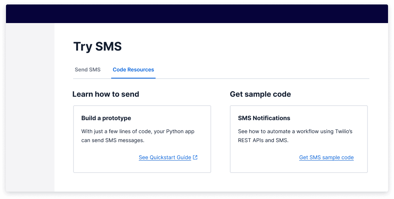Switch to the Send SMS tab
This screenshot has height=199, width=394.
88,70
